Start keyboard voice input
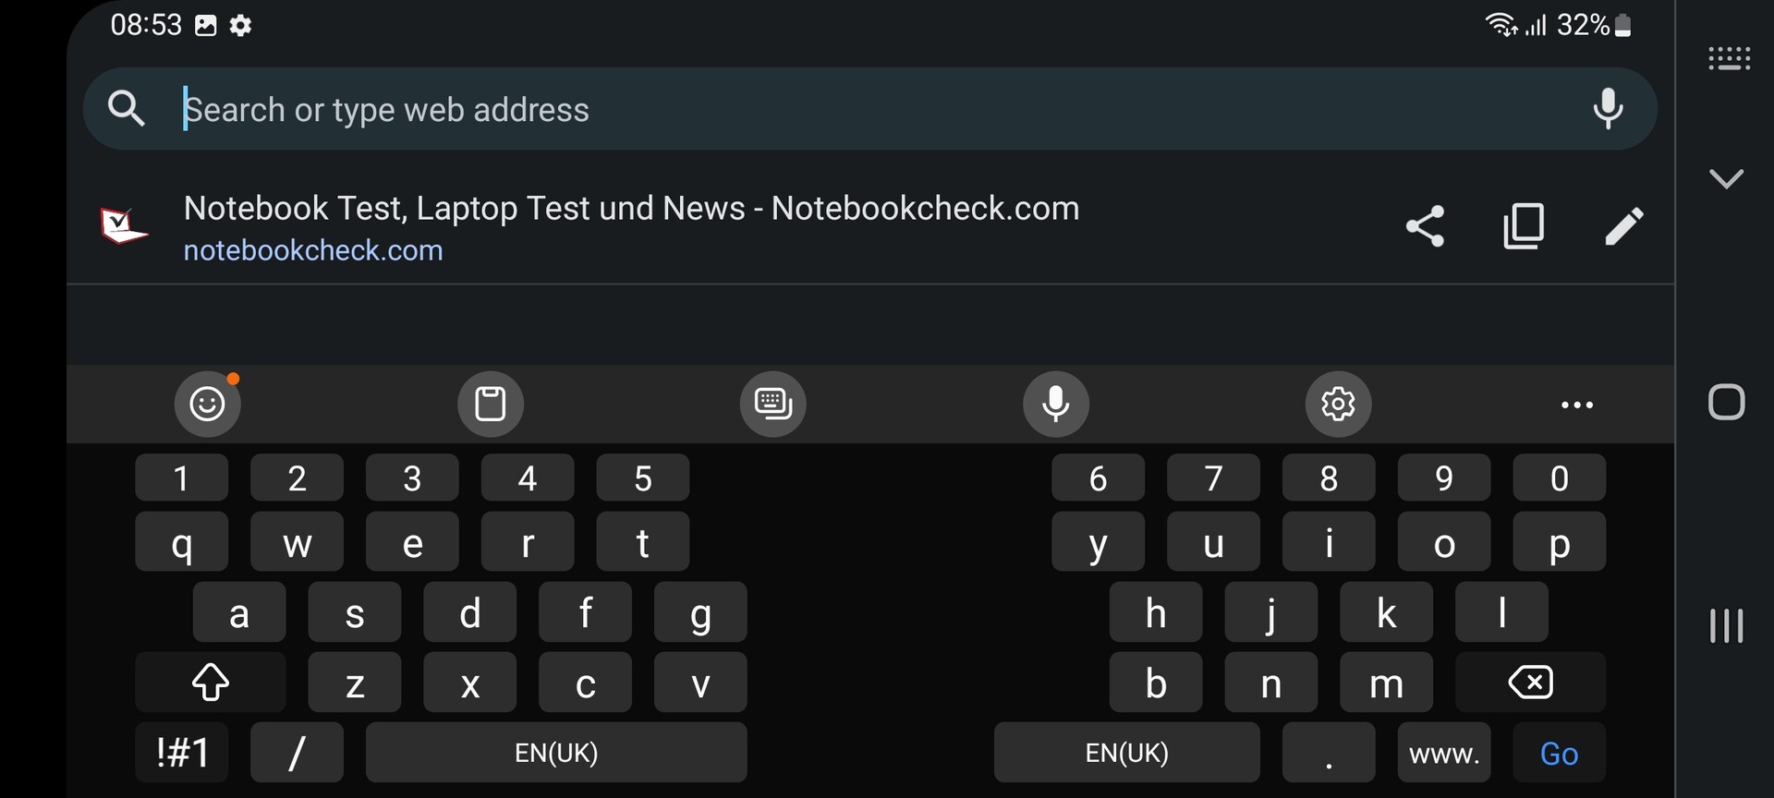The height and width of the screenshot is (798, 1774). coord(1056,404)
